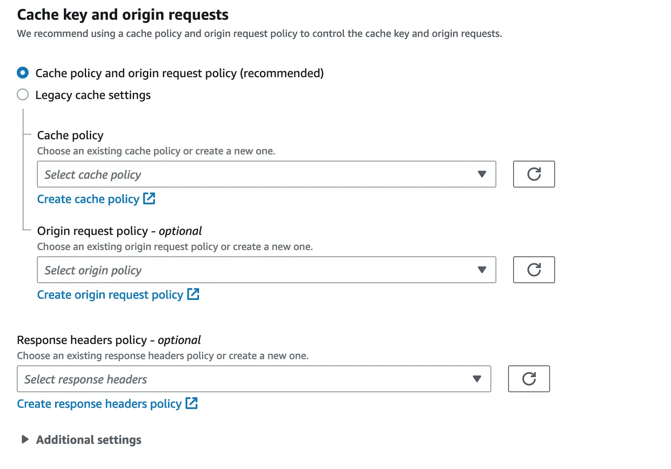Refresh the cache policy list
Image resolution: width=671 pixels, height=469 pixels.
pyautogui.click(x=534, y=174)
